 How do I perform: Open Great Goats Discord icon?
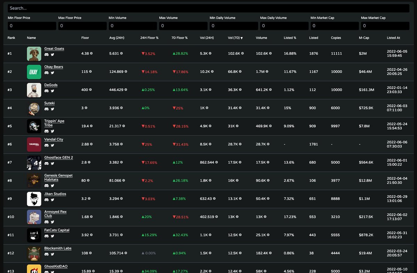coord(47,54)
